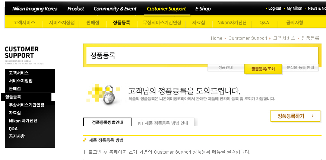The width and height of the screenshot is (326, 160).
Task: Open 무상서비스기간연장 in the left sidebar
Action: tap(26, 105)
